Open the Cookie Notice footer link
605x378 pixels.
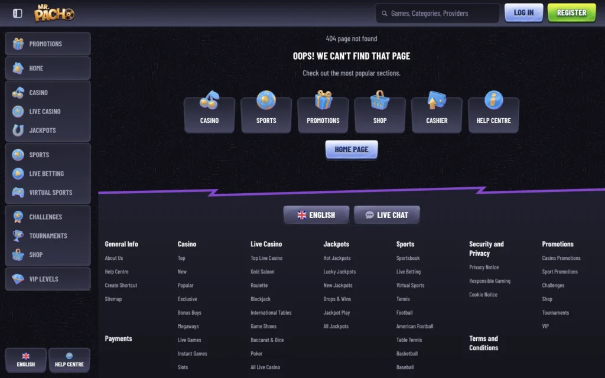tap(483, 295)
